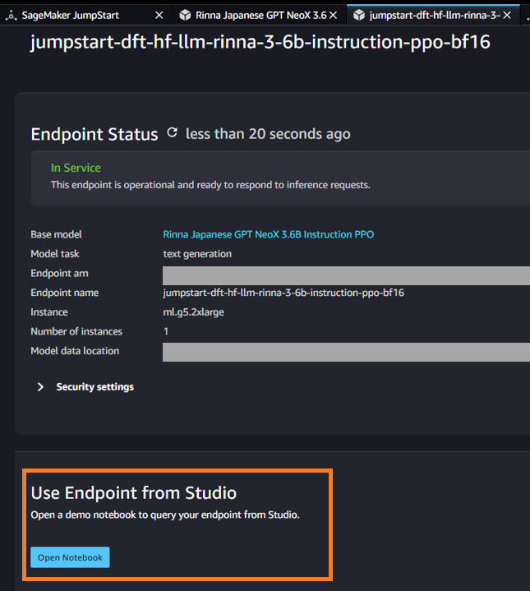Click the cube icon on jumpstart-dft-hf-llm-rinna tab

(x=359, y=15)
